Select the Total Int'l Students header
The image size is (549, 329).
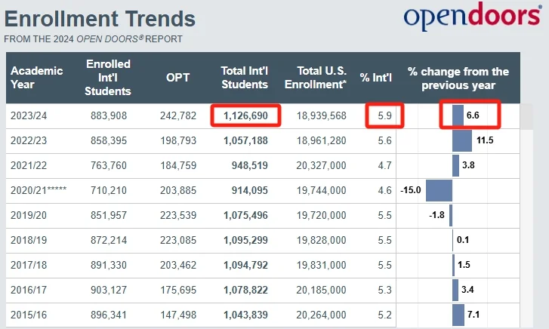(x=244, y=78)
